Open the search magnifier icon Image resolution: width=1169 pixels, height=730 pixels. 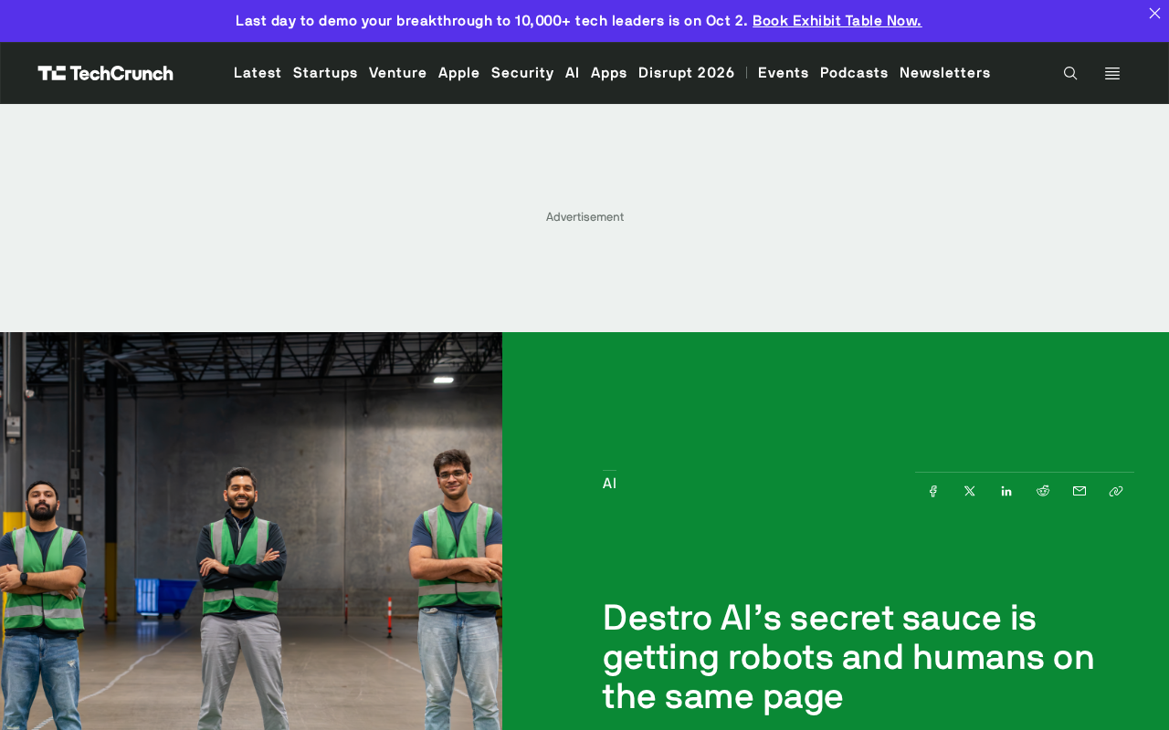pos(1070,73)
